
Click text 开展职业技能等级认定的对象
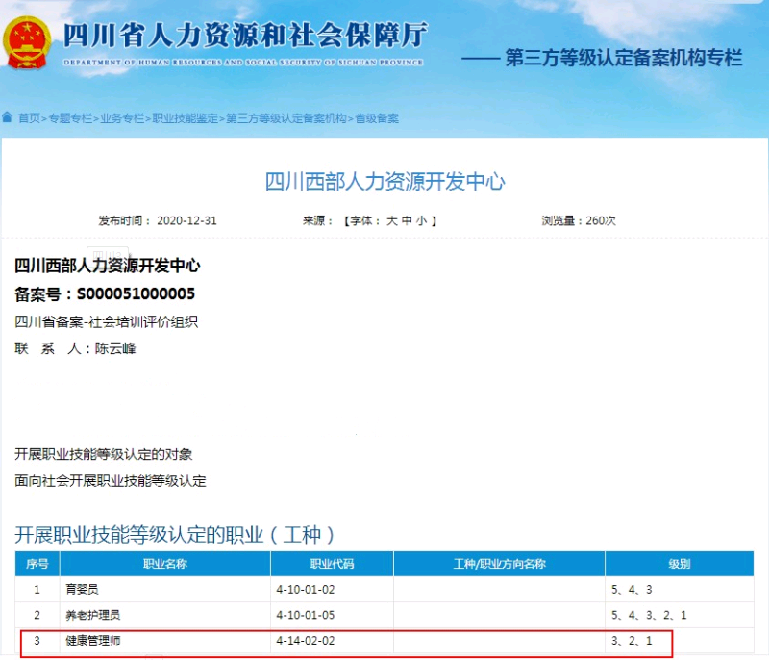103,454
